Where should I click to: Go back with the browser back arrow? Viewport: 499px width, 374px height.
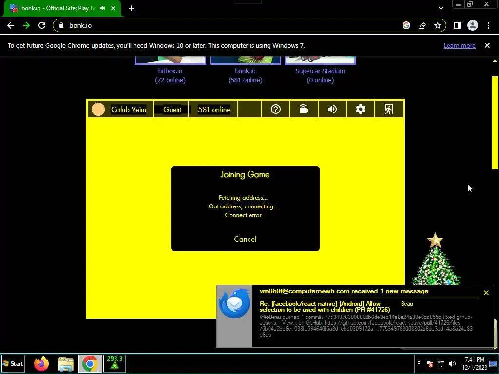[x=11, y=25]
